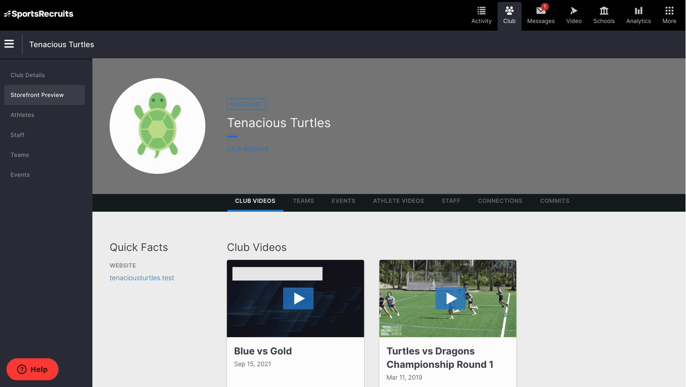
Task: Play Turtles vs Dragons Championship video
Action: point(450,299)
